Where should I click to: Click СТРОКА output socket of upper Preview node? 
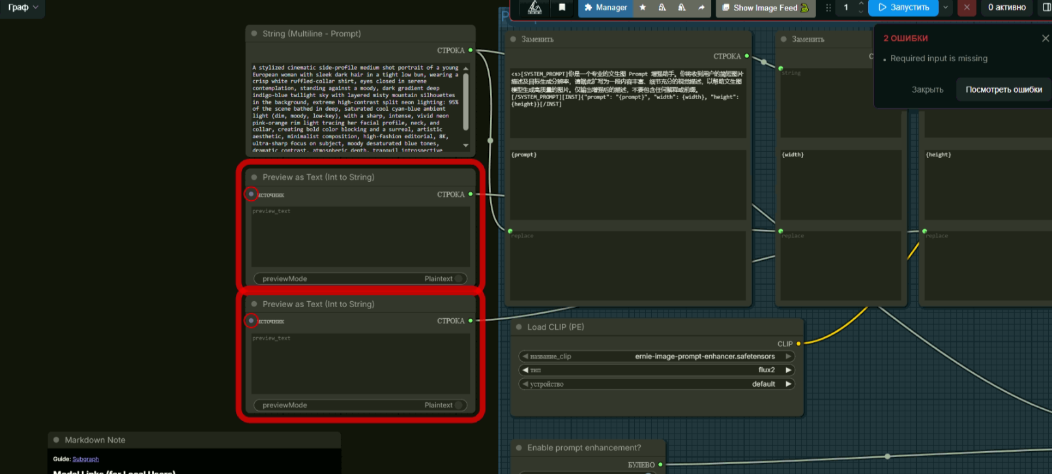tap(471, 194)
